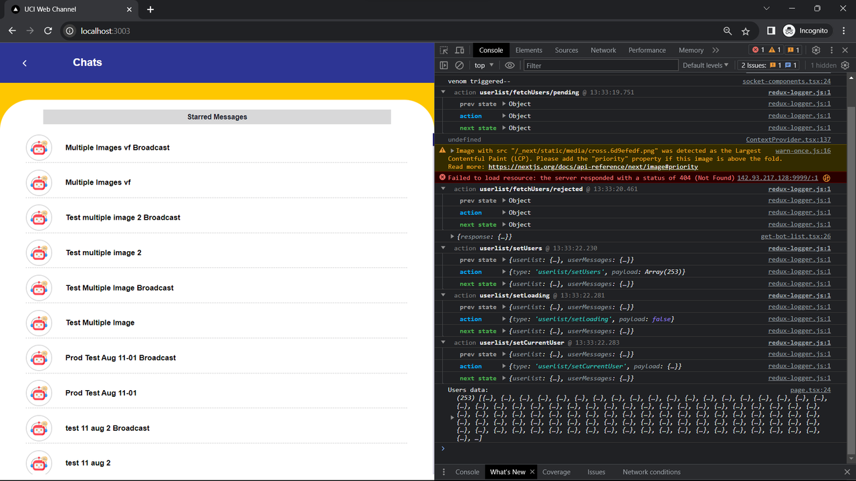The image size is (856, 481).
Task: Open a new browser tab
Action: [150, 9]
